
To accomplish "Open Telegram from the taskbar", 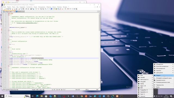I will 104,96.
